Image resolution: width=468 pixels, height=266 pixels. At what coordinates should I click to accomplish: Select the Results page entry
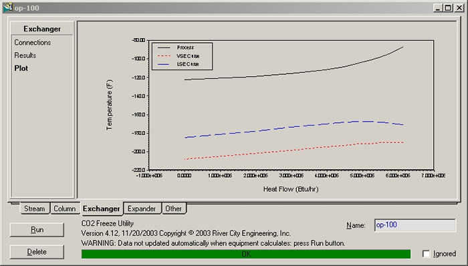[25, 55]
